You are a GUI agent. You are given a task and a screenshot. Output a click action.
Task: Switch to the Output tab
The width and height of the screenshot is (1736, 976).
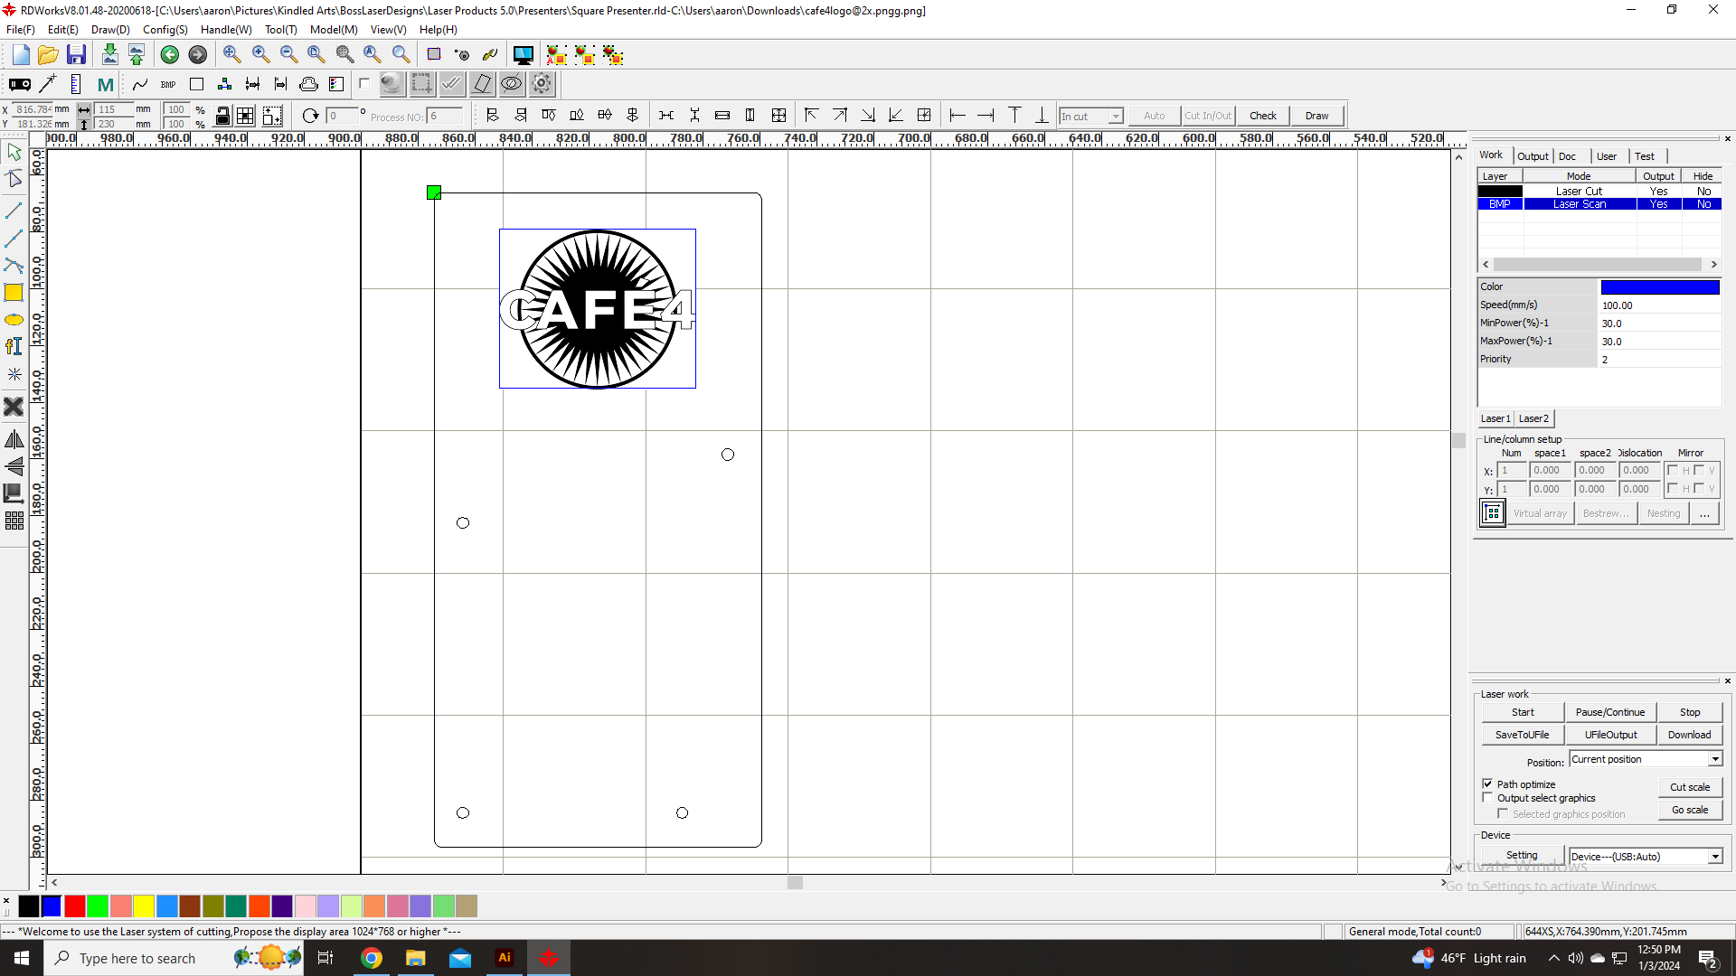click(1533, 156)
